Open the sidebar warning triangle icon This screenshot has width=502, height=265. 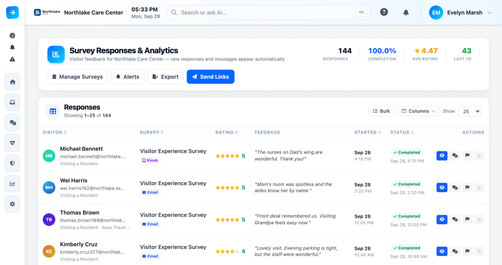pos(12,59)
